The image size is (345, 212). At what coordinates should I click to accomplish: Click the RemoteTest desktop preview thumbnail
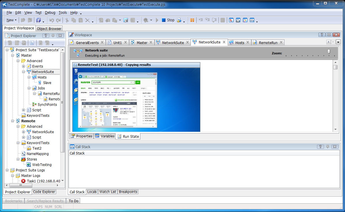(x=136, y=99)
